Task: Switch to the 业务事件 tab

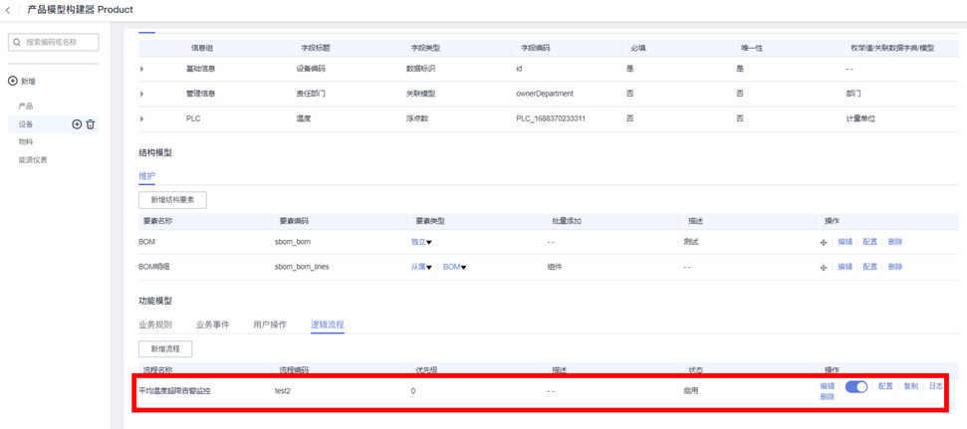Action: tap(213, 324)
